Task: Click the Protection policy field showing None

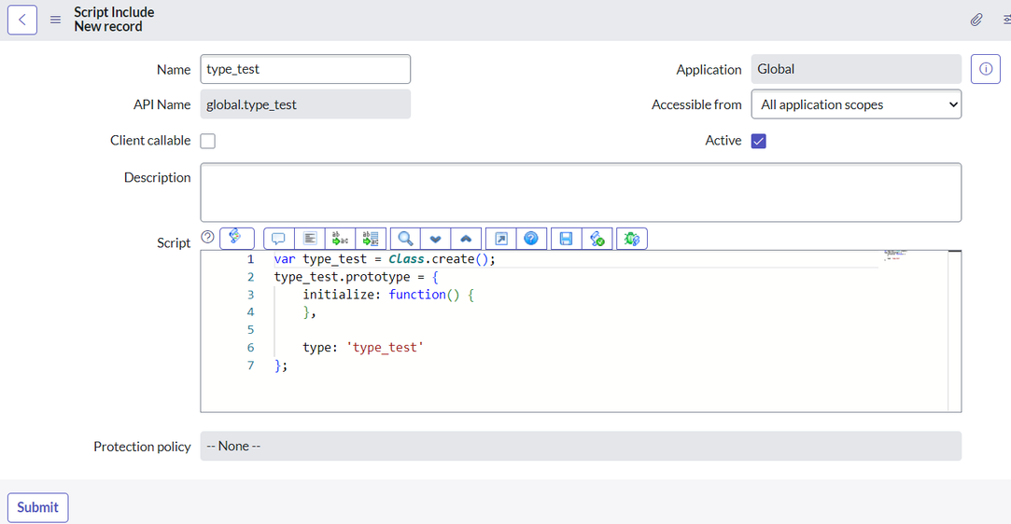Action: point(581,446)
